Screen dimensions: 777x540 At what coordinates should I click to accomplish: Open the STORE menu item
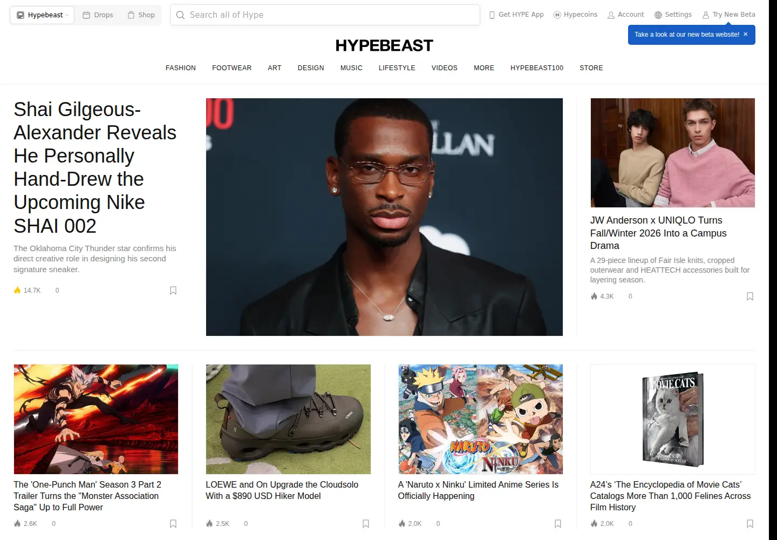(x=591, y=68)
